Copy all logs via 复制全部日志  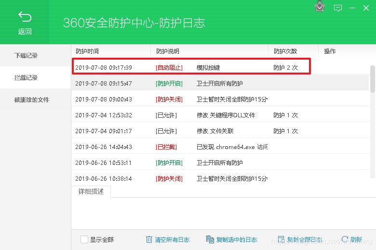305,239
